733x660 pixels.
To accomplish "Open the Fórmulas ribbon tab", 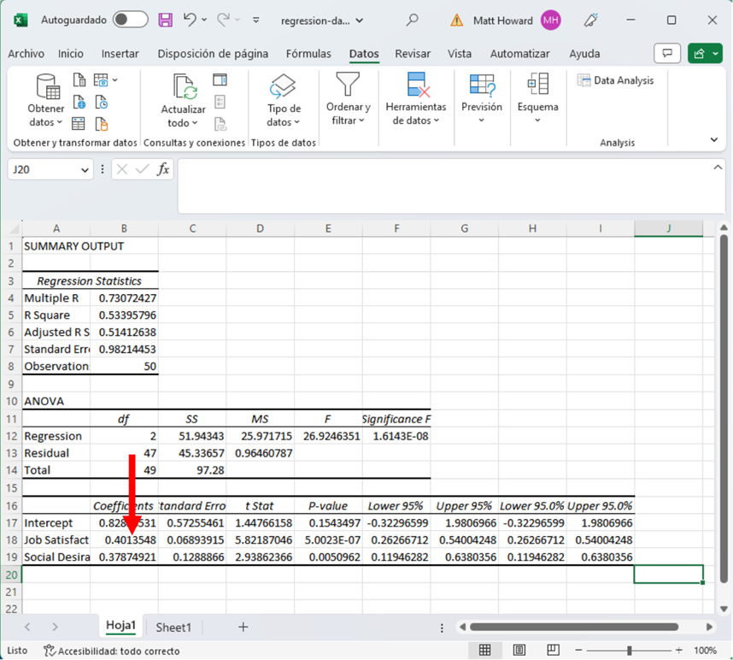I will pos(308,54).
